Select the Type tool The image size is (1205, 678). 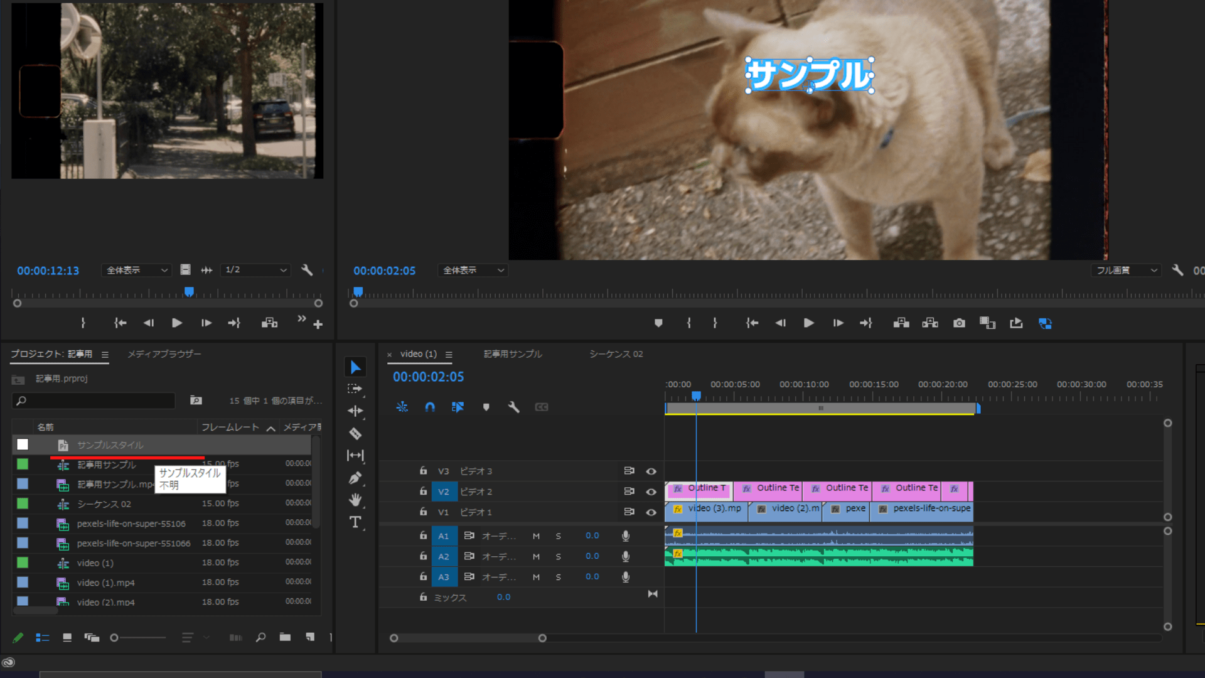(355, 522)
